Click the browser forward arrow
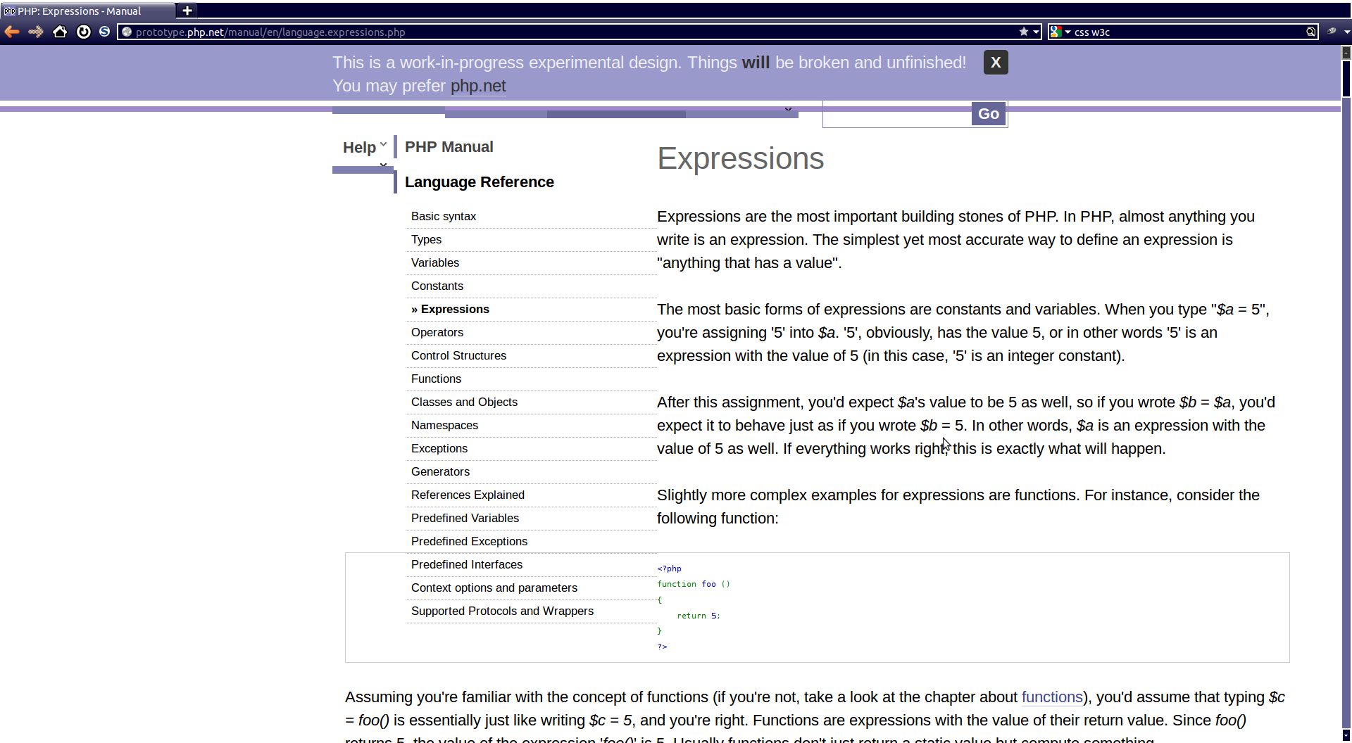This screenshot has width=1352, height=743. pyautogui.click(x=36, y=32)
